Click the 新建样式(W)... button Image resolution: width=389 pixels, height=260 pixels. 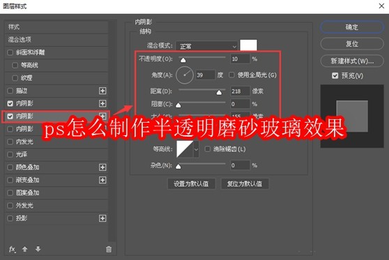pos(352,61)
